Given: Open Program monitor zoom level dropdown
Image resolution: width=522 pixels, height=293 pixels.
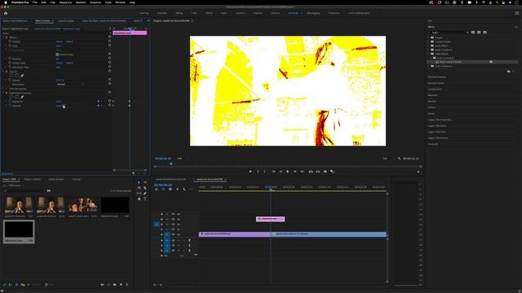Looking at the screenshot, I should point(182,159).
